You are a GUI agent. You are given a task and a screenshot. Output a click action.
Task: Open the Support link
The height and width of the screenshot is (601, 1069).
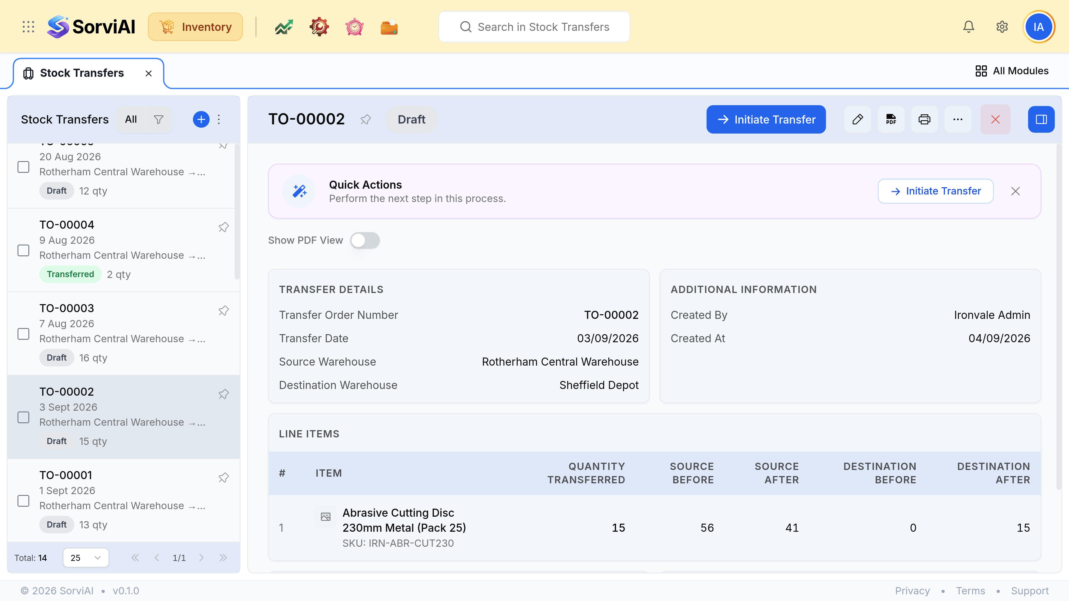coord(1029,591)
